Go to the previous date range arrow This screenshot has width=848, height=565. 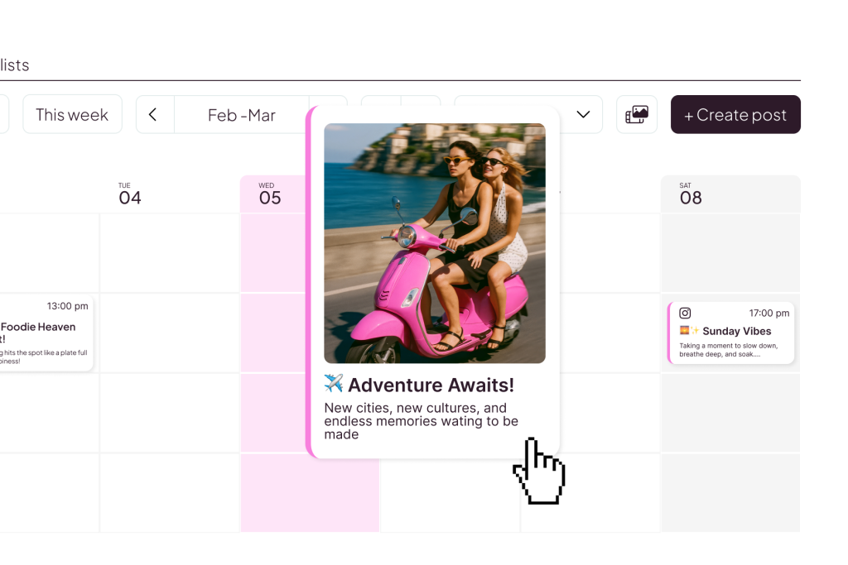click(x=153, y=115)
